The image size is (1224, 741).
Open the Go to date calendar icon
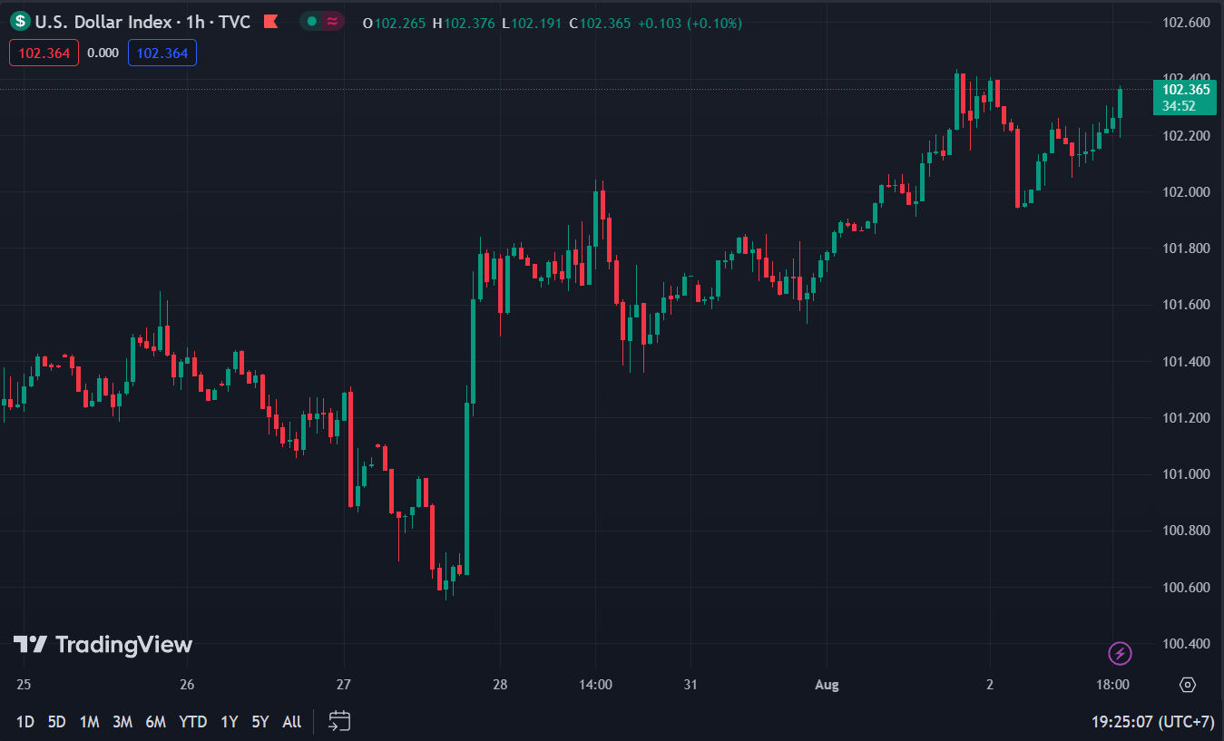(339, 721)
